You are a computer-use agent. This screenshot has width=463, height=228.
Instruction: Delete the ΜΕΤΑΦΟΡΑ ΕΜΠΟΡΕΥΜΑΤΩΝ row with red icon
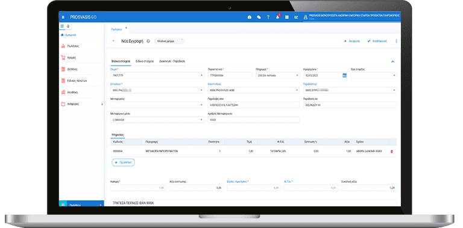(392, 151)
